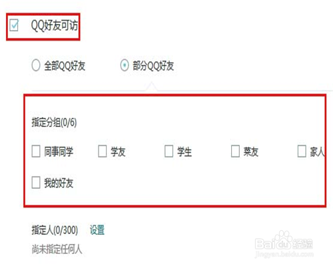Click the 我的好友 label text
The height and width of the screenshot is (266, 333).
pos(59,183)
